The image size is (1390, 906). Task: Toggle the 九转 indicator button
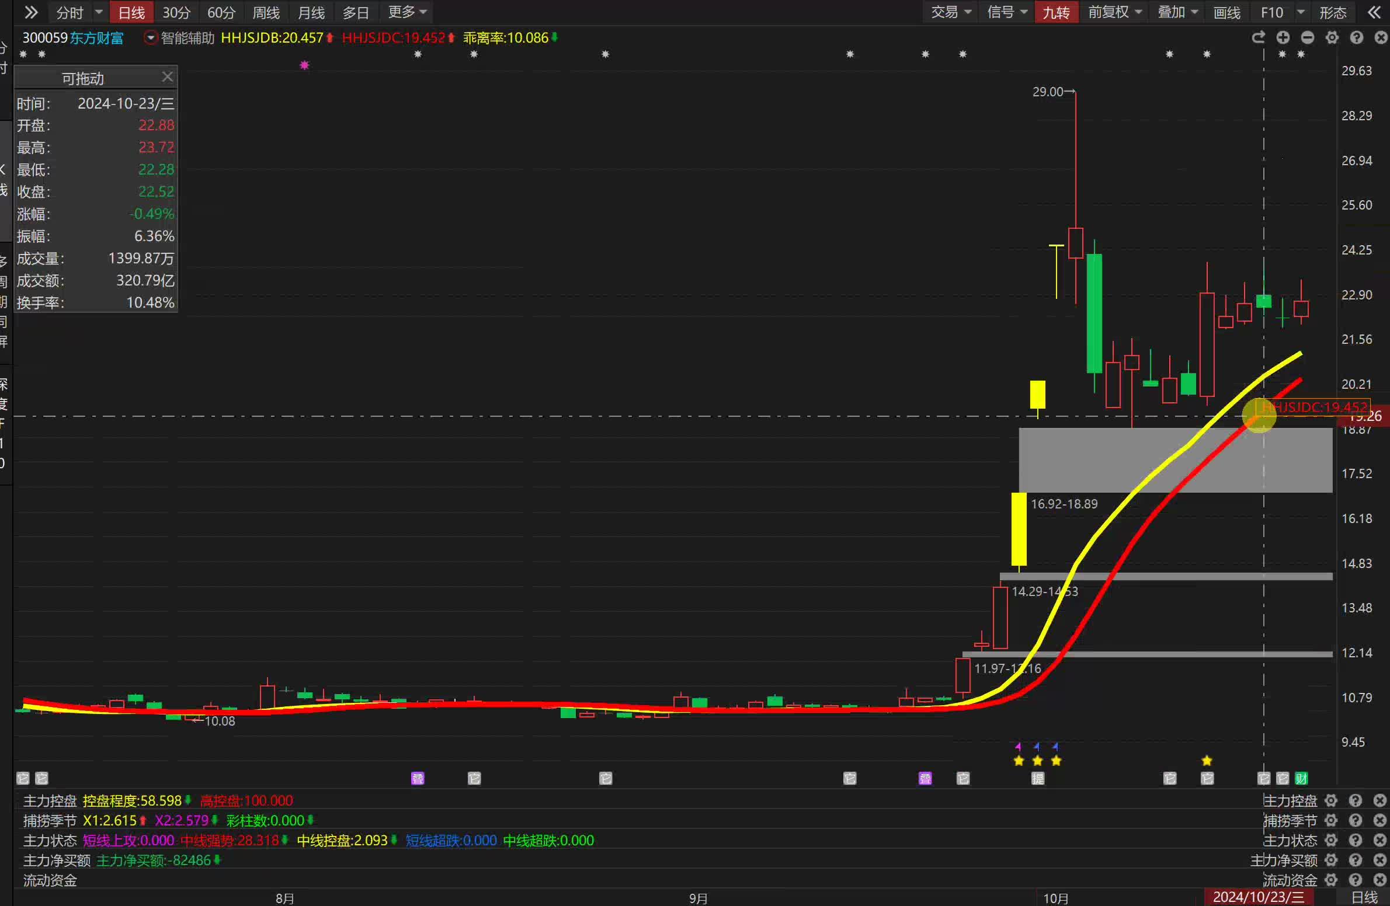(x=1056, y=12)
